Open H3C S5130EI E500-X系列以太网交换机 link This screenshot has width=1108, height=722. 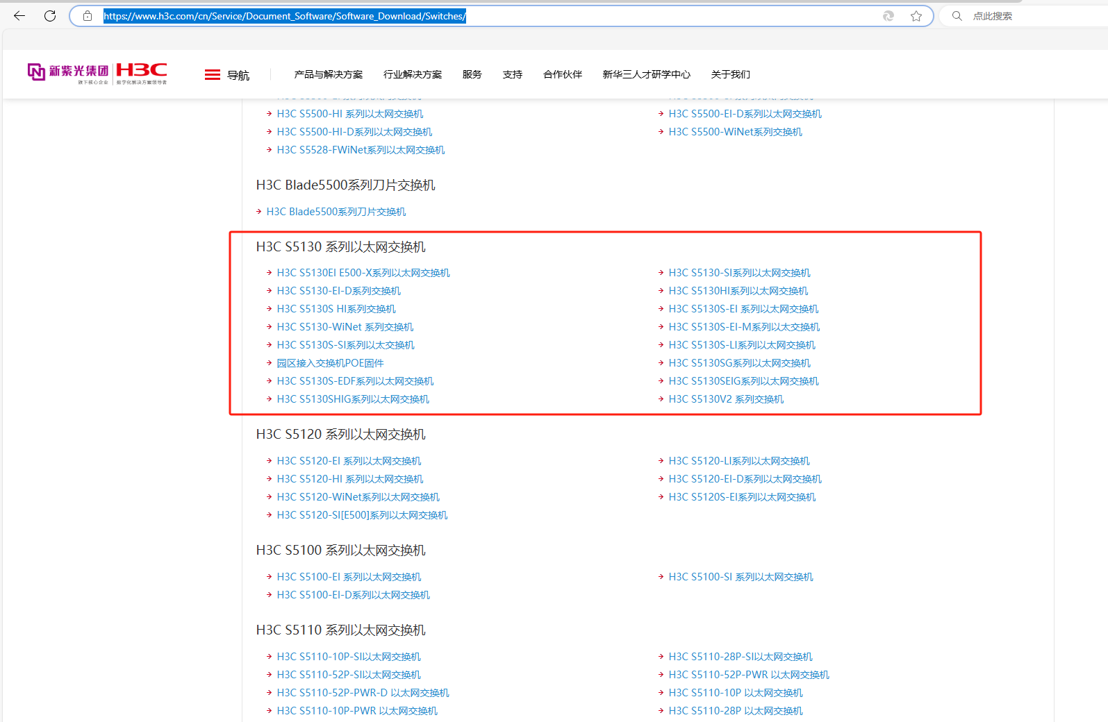pyautogui.click(x=363, y=273)
